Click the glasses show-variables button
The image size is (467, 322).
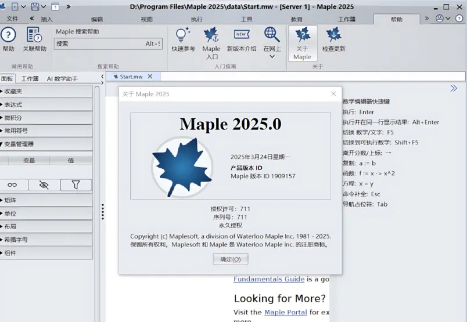coord(13,185)
